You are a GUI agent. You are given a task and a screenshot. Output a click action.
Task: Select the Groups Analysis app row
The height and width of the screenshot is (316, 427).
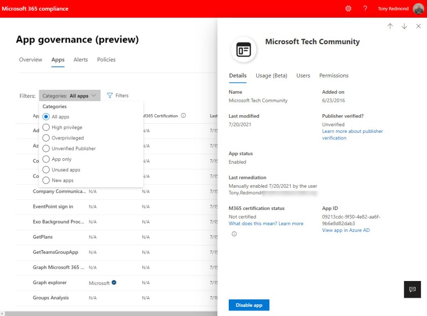(116, 298)
